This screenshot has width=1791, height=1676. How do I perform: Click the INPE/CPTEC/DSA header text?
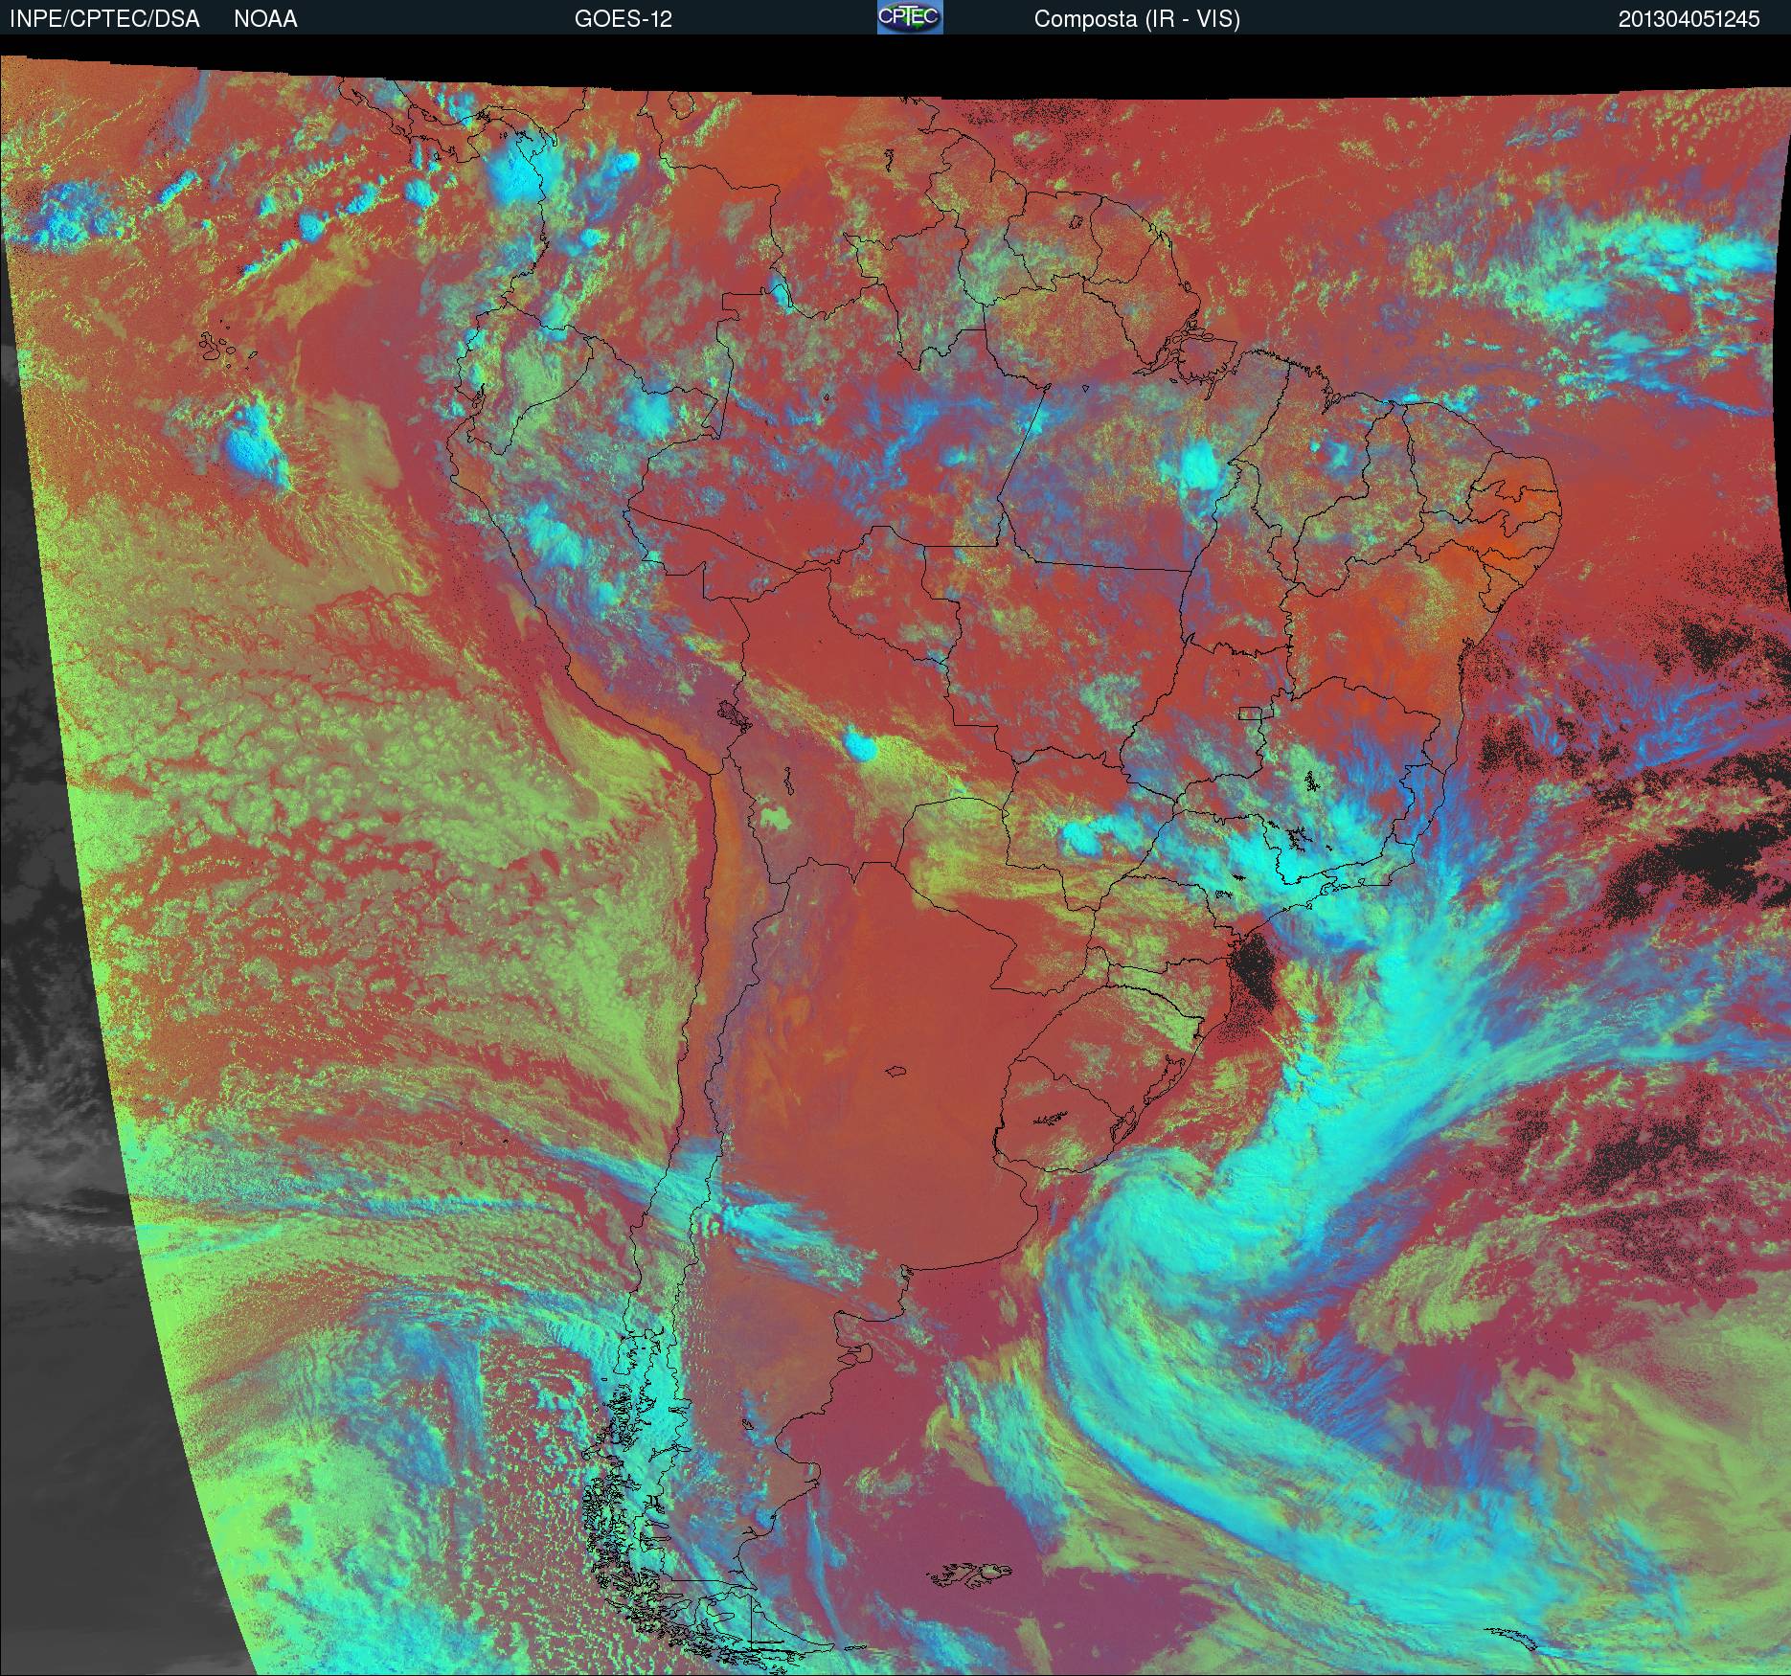pyautogui.click(x=104, y=19)
